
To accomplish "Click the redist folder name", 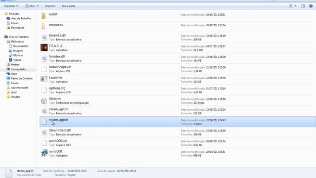I will tap(53, 14).
